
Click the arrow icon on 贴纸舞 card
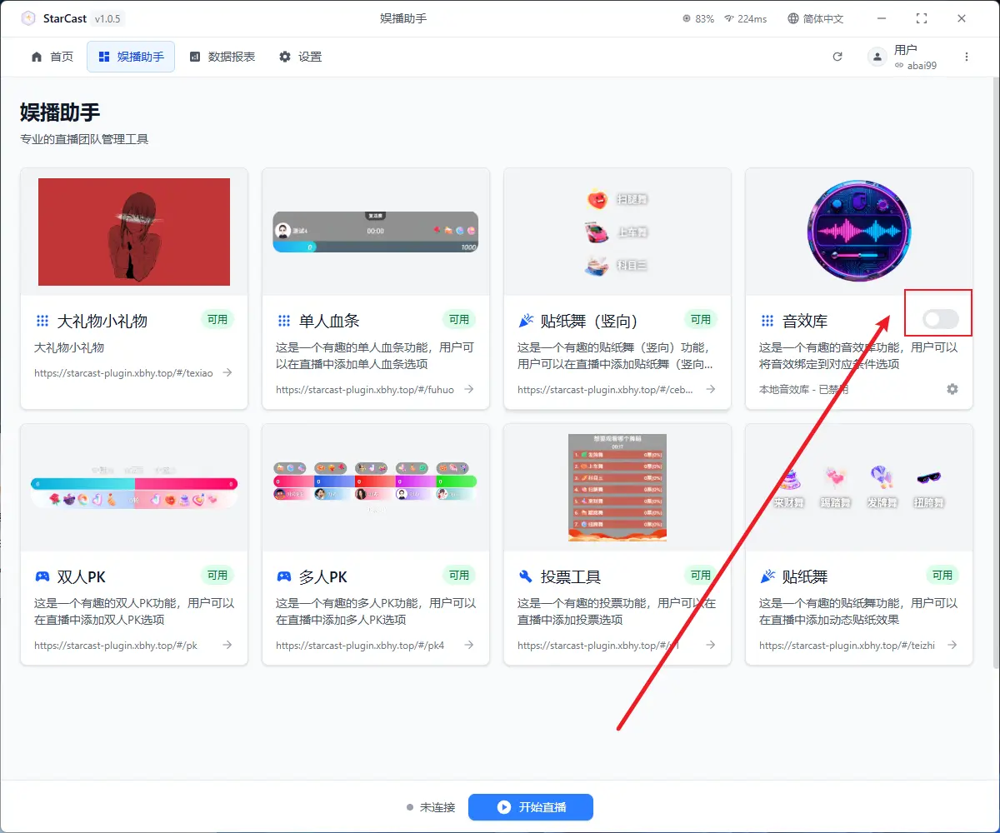point(952,645)
